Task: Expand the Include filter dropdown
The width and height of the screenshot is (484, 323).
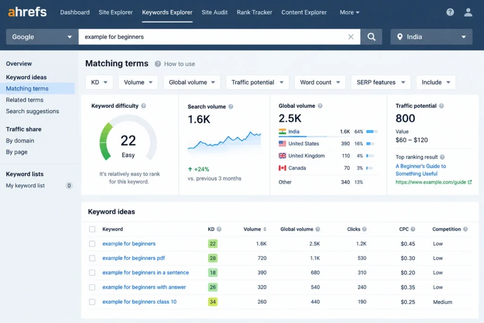Action: point(435,82)
